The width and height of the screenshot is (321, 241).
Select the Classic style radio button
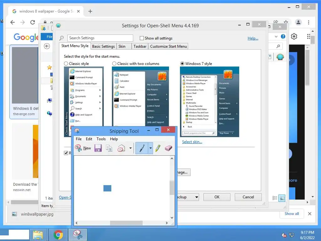point(66,64)
